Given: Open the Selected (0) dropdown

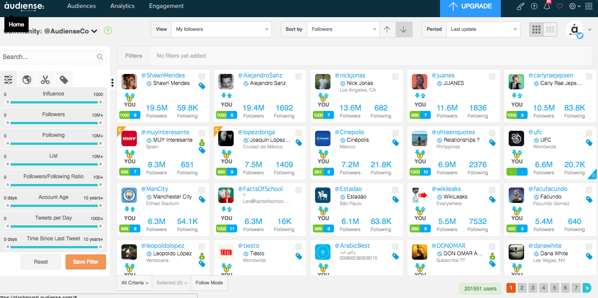Looking at the screenshot, I should pos(172,283).
